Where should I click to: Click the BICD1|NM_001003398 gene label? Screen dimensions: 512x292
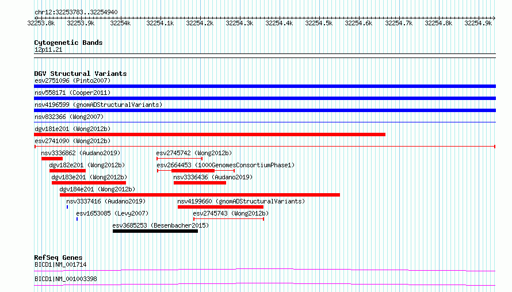coord(66,279)
